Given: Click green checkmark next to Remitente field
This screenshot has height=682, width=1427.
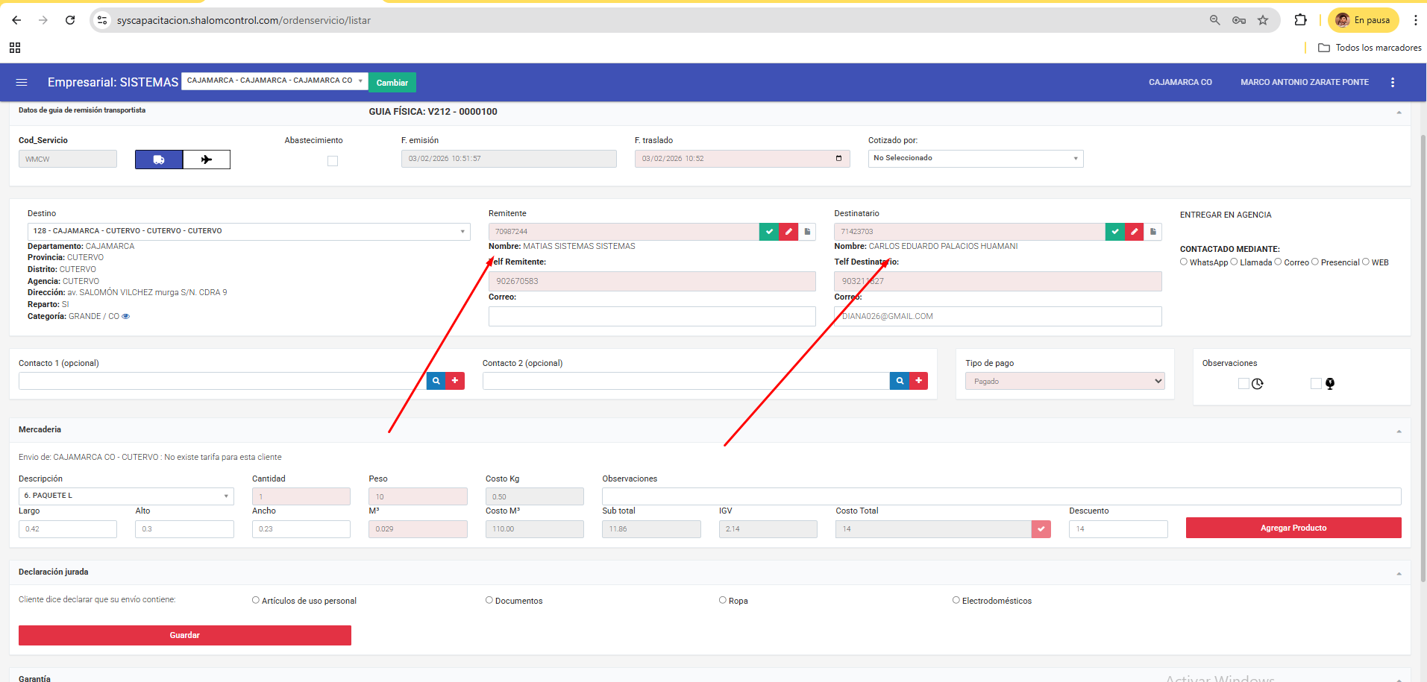Looking at the screenshot, I should 769,232.
